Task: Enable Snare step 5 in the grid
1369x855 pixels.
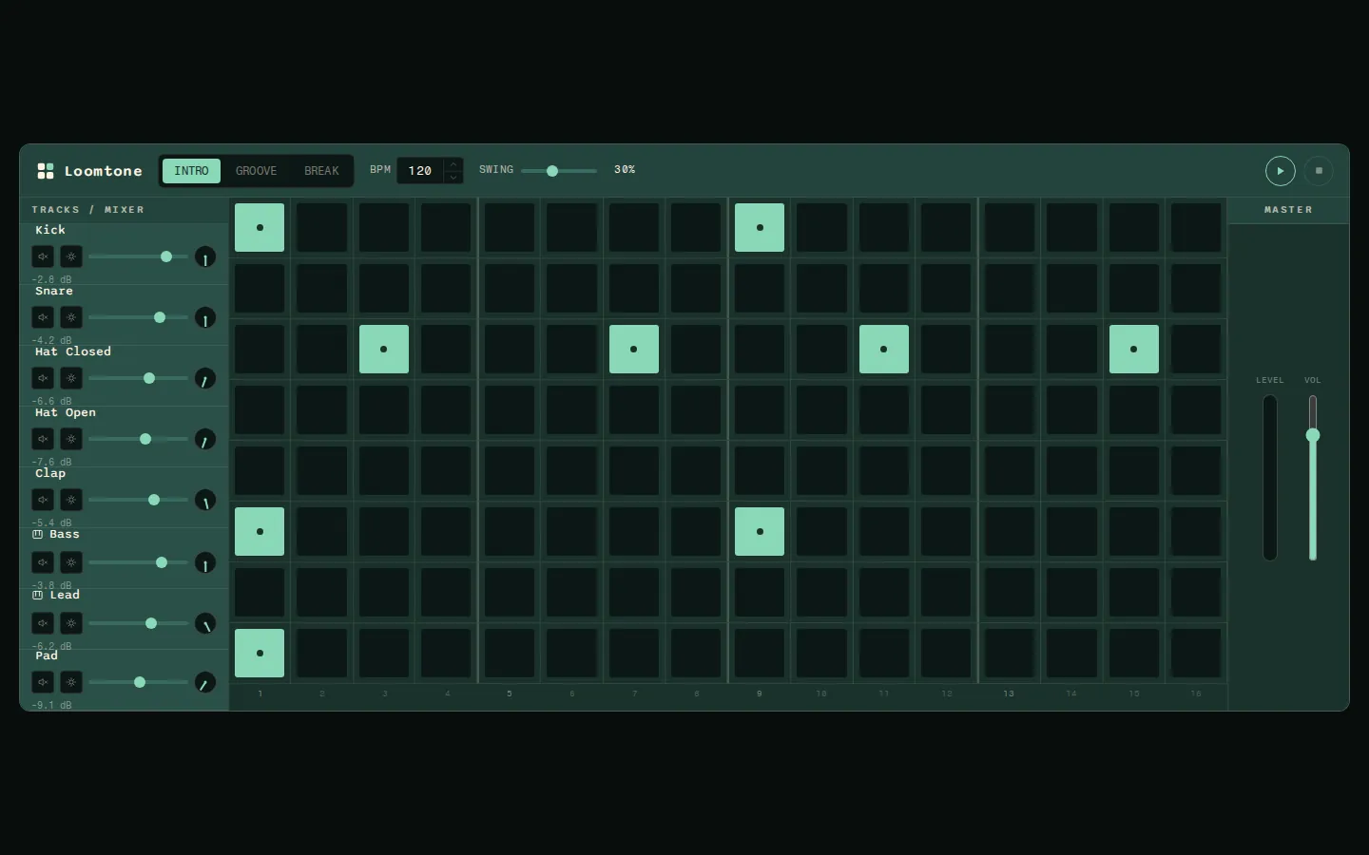Action: (x=510, y=289)
